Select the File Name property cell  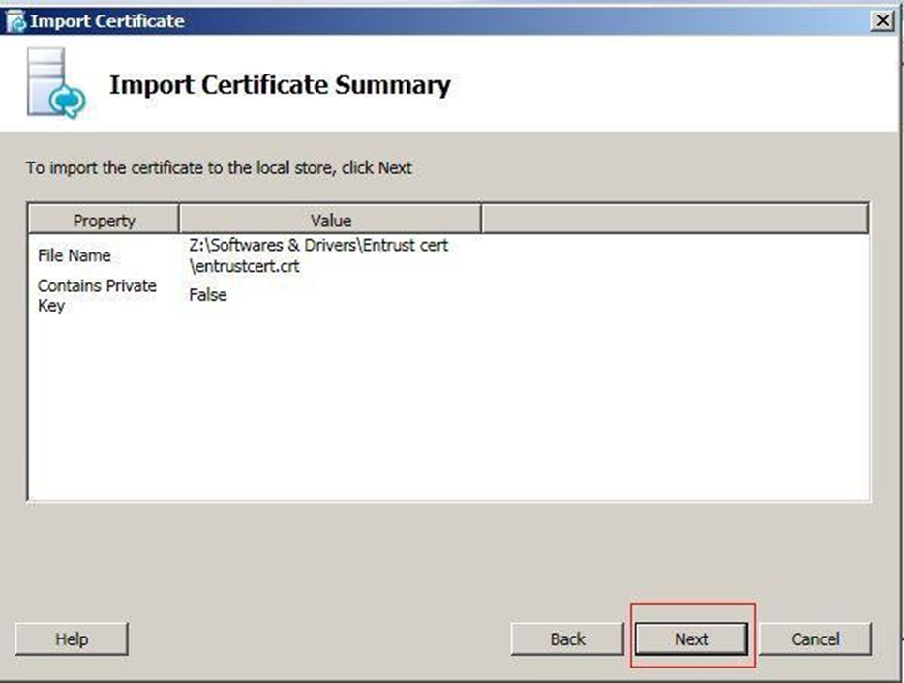click(75, 255)
